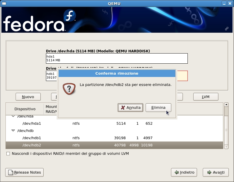Click the document icon on Release Notes
This screenshot has width=234, height=182.
click(x=11, y=172)
